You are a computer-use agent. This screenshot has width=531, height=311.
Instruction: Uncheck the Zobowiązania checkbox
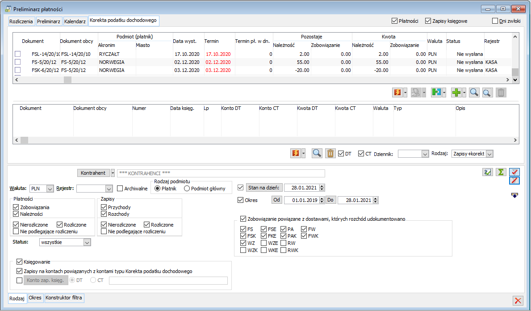click(16, 207)
